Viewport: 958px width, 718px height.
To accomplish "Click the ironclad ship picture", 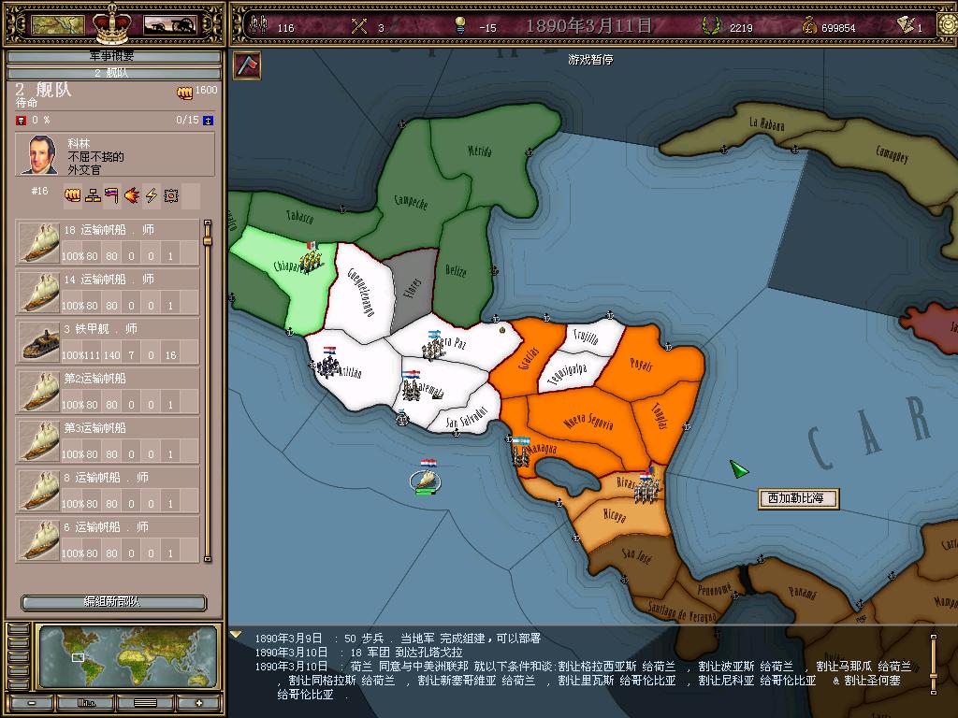I will click(x=39, y=343).
